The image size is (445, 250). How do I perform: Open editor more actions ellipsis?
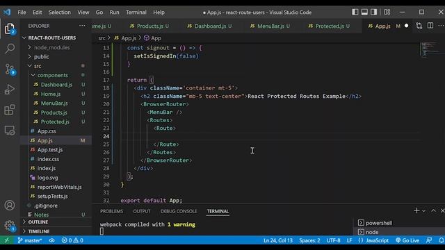pos(441,26)
